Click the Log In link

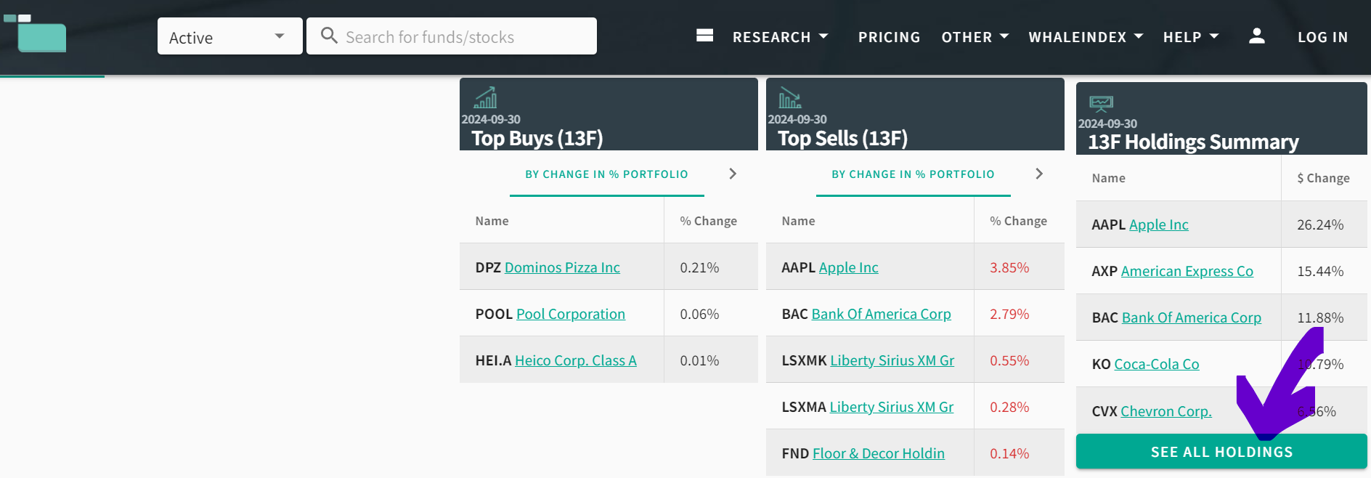[1322, 37]
